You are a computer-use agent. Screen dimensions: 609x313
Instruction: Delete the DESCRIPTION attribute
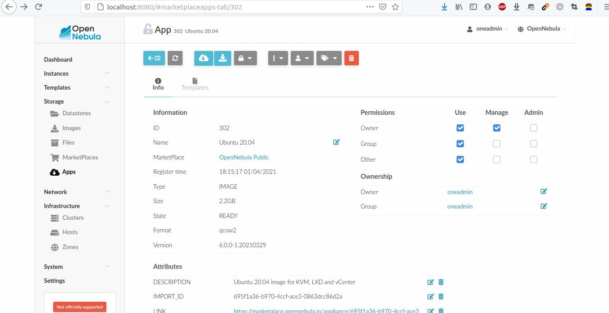coord(441,282)
